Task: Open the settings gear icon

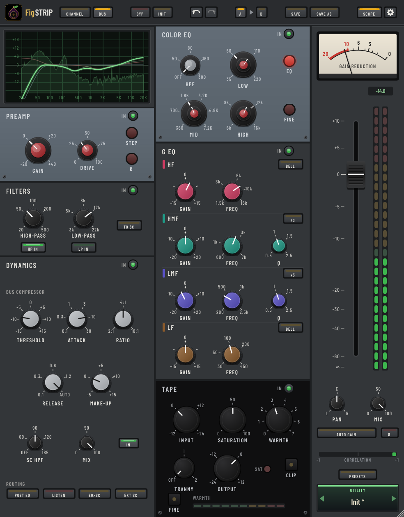Action: click(x=390, y=12)
